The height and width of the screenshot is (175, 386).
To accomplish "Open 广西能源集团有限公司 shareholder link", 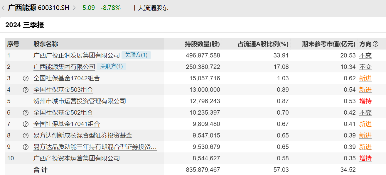I will [x=64, y=67].
